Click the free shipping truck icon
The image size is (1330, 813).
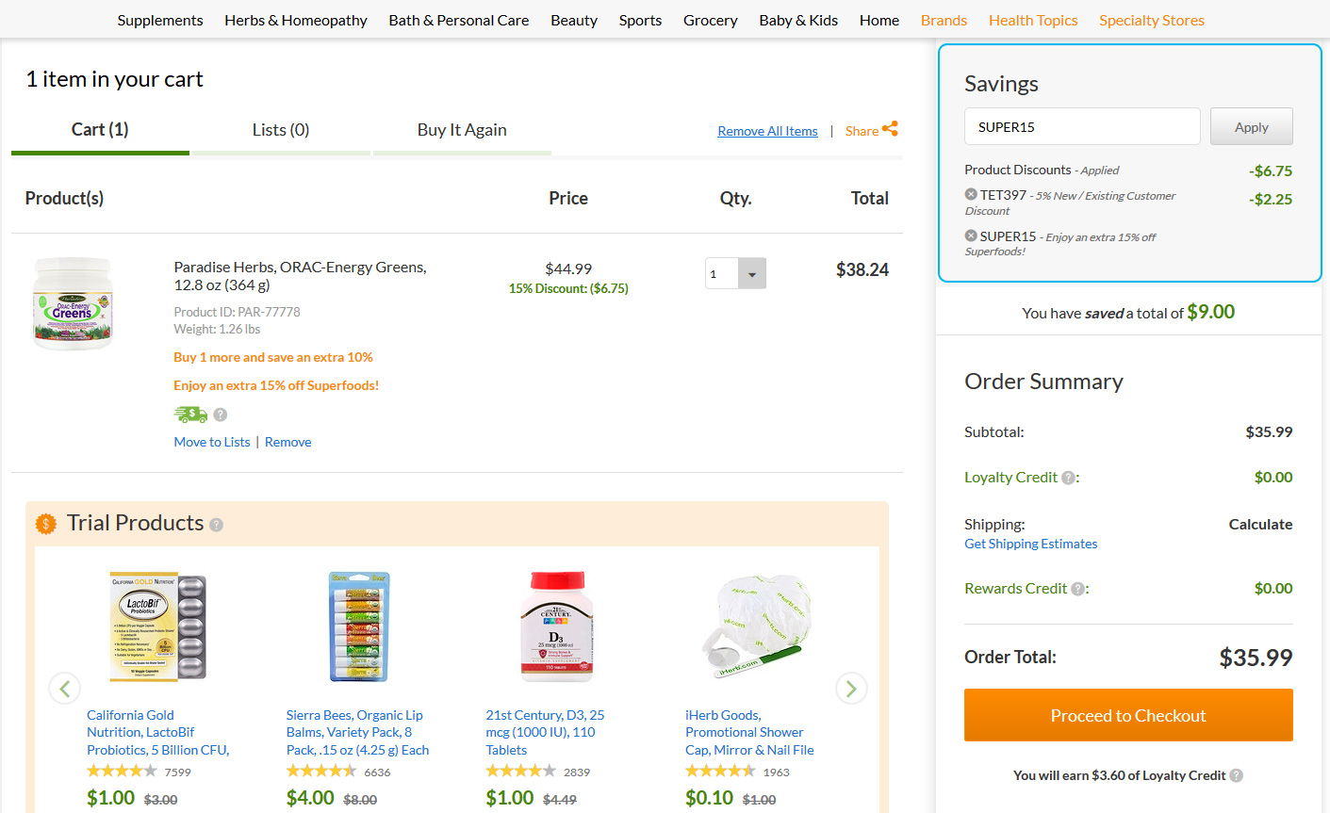(190, 415)
